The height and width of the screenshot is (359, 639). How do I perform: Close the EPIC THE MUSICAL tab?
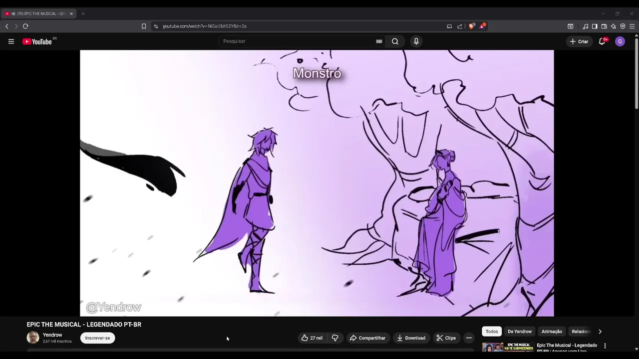point(71,13)
